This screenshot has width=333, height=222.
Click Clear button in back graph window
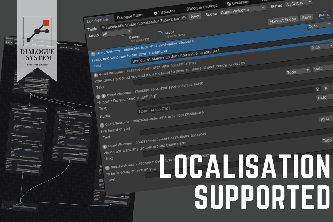pos(77,49)
